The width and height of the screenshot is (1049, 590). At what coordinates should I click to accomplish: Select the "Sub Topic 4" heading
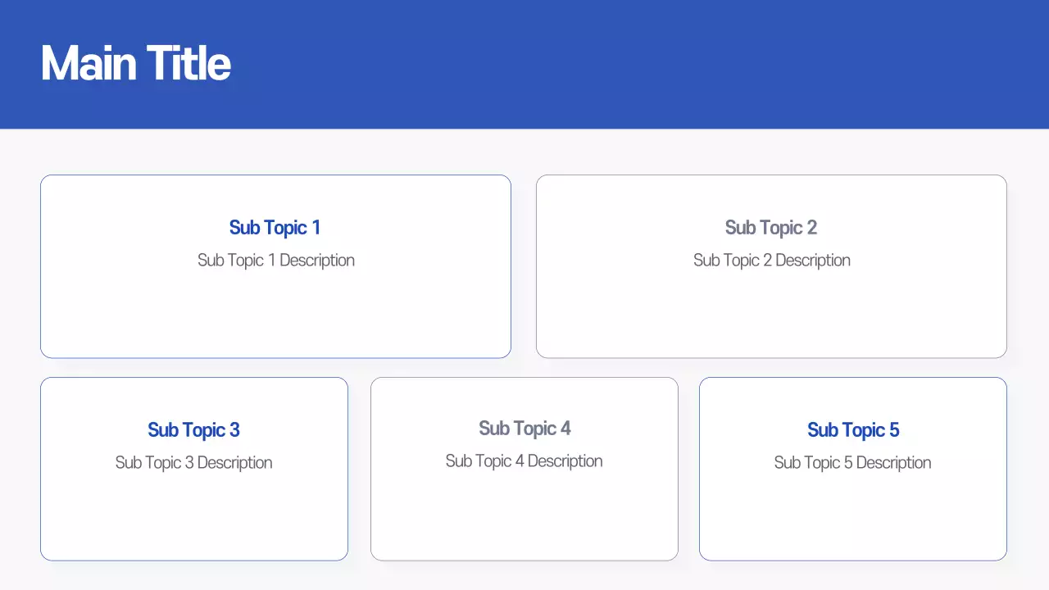tap(524, 429)
